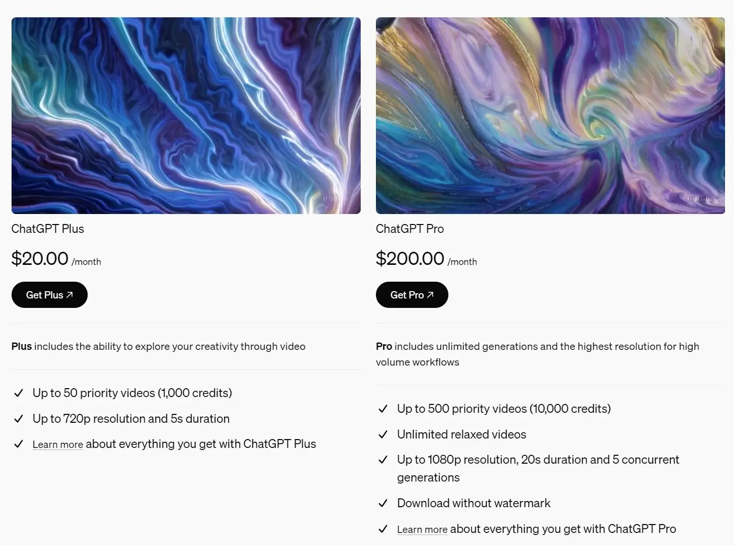Open Learn more link for ChatGPT Pro
The image size is (734, 545).
(422, 529)
